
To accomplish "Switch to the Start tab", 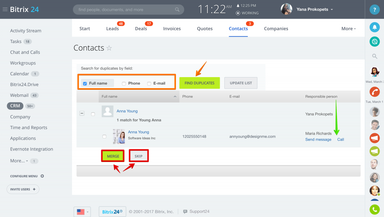I will coord(85,28).
